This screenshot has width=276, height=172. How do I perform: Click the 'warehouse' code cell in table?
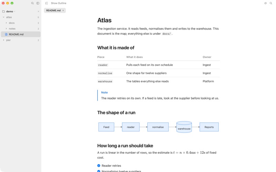pyautogui.click(x=105, y=82)
